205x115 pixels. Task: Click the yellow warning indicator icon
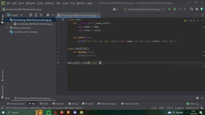pyautogui.click(x=186, y=20)
